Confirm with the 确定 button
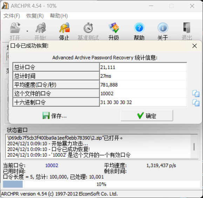203x198 pixels. click(x=147, y=115)
